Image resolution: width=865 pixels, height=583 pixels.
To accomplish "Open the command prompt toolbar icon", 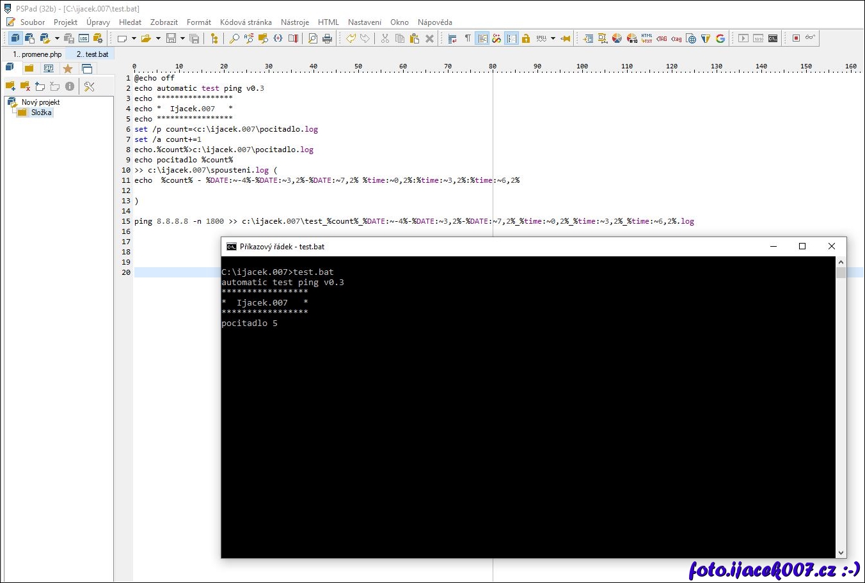I will tap(773, 38).
